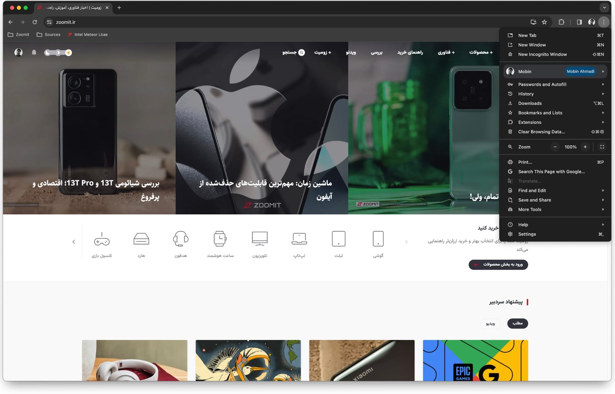Open site information icon in address bar
The image size is (615, 394).
[49, 22]
